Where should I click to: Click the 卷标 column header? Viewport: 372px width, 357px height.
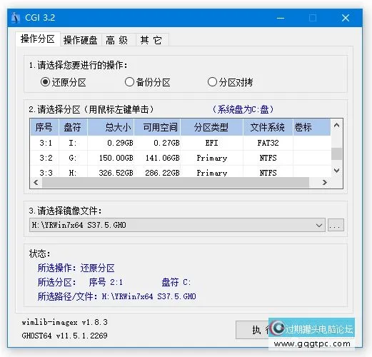(x=312, y=127)
